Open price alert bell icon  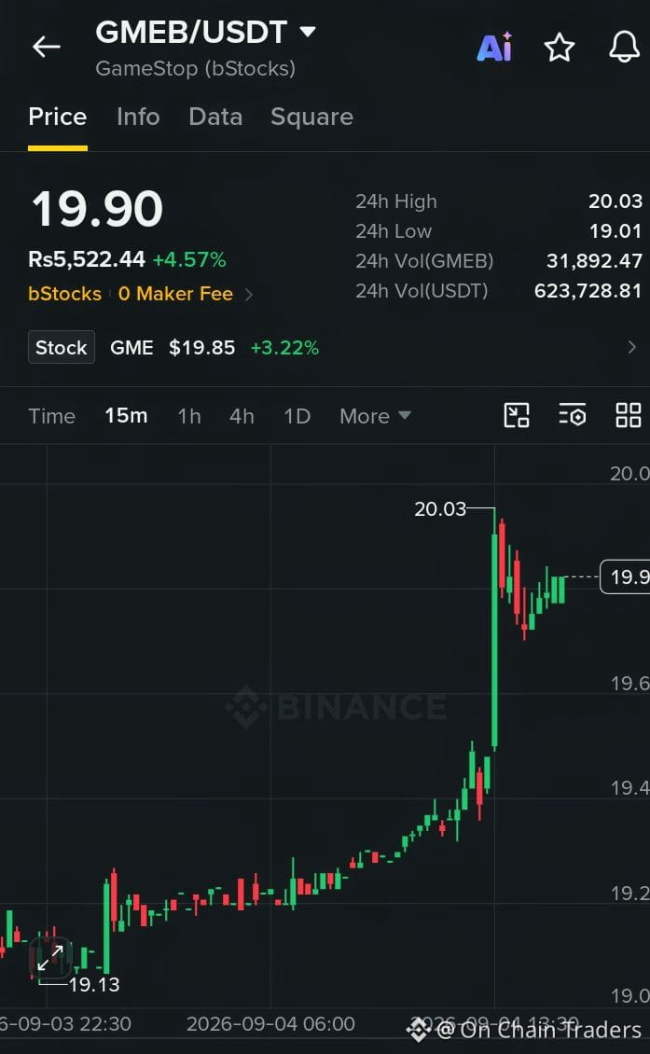[x=624, y=47]
